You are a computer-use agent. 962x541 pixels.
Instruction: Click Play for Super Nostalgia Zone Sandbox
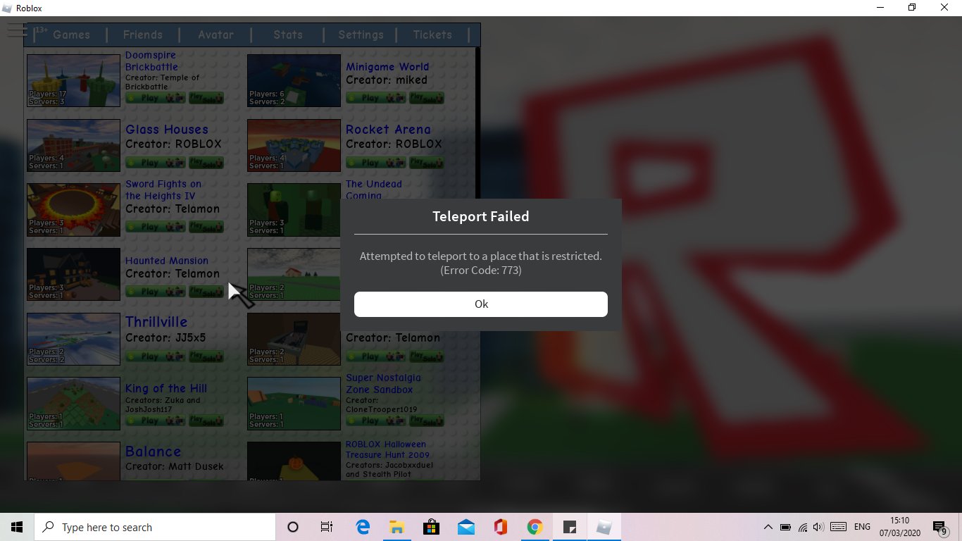[x=376, y=421]
